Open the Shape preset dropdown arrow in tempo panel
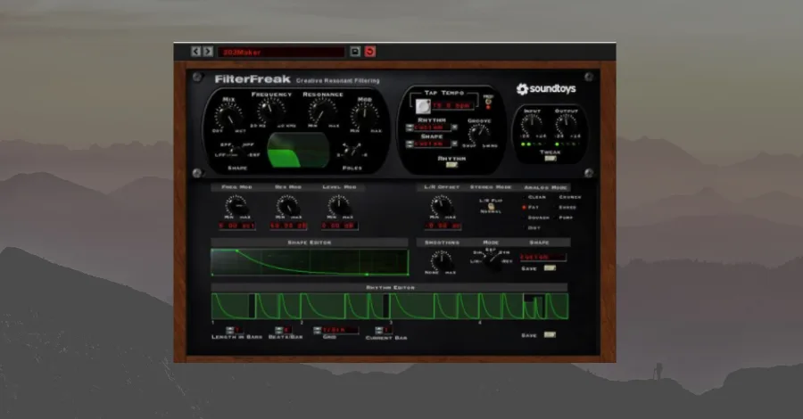The height and width of the screenshot is (419, 803). tap(454, 144)
